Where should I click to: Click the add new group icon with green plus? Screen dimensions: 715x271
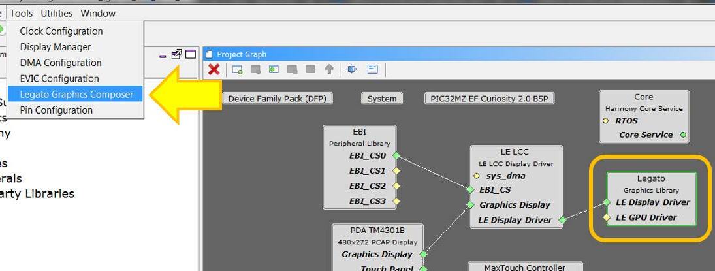pos(237,69)
